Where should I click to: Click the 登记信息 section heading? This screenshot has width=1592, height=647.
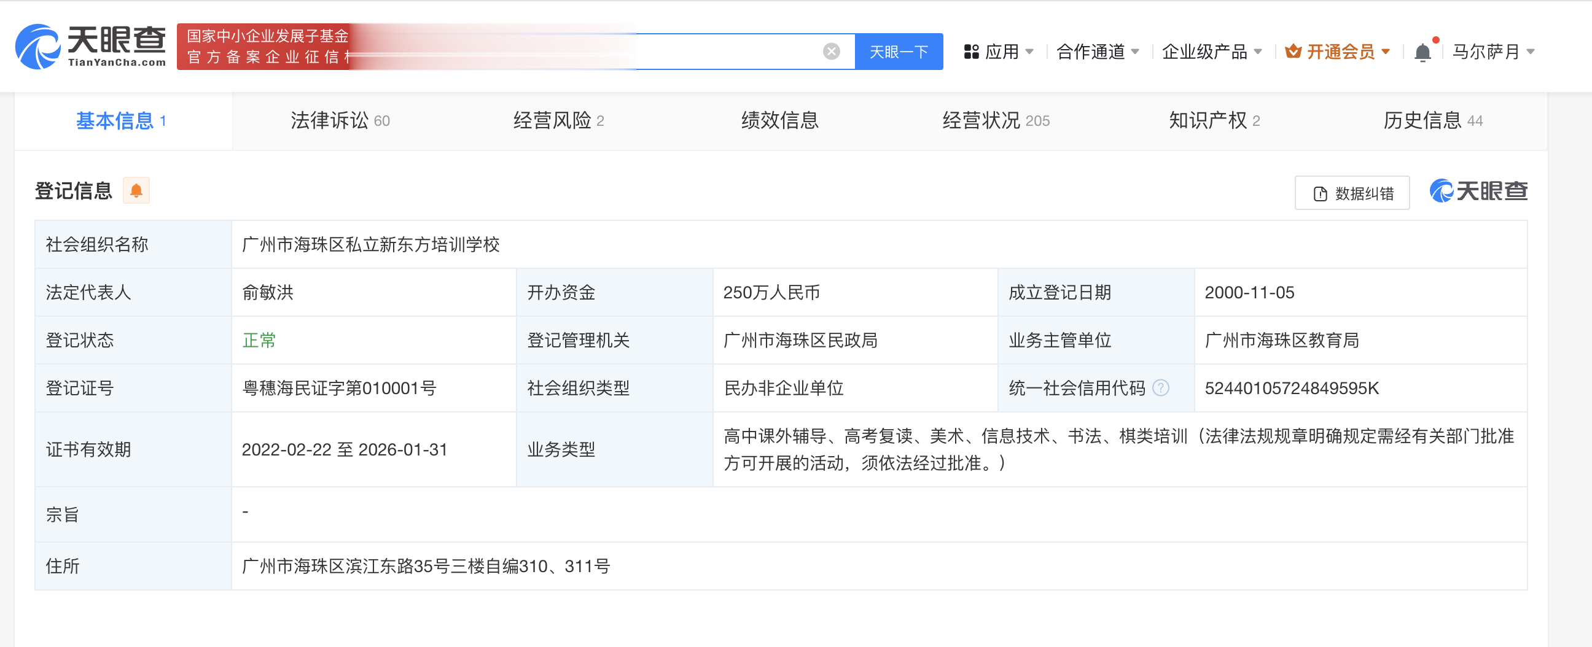(74, 190)
